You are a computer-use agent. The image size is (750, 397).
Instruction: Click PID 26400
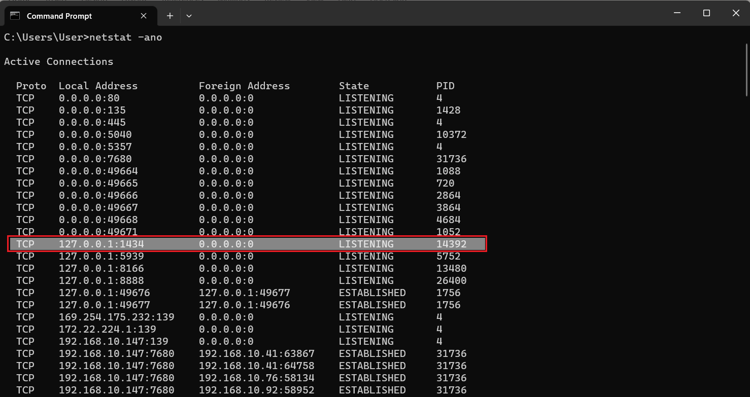click(452, 280)
